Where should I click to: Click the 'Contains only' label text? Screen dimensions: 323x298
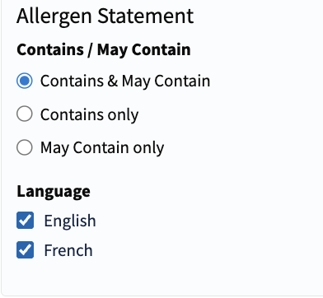pos(89,114)
